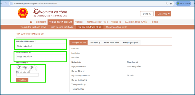
Task: Click the security code text box
Action: pyautogui.click(x=27, y=75)
